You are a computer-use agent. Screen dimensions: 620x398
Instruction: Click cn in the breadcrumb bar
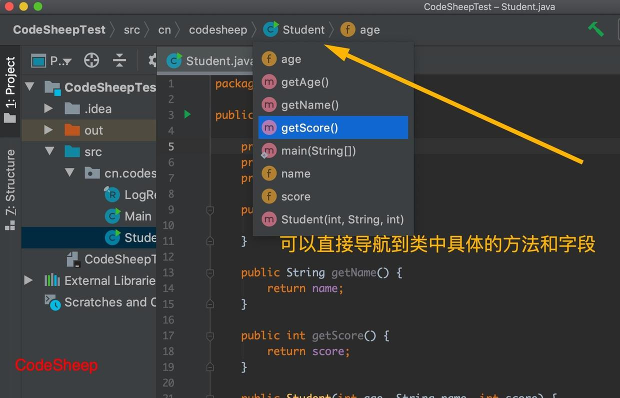pos(164,30)
